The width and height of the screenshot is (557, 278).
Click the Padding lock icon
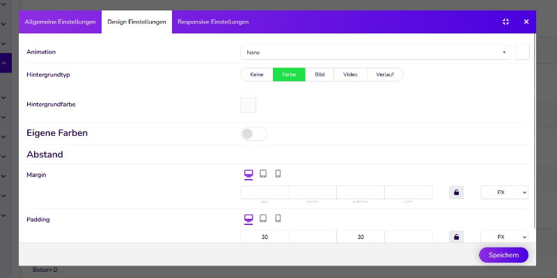point(457,237)
